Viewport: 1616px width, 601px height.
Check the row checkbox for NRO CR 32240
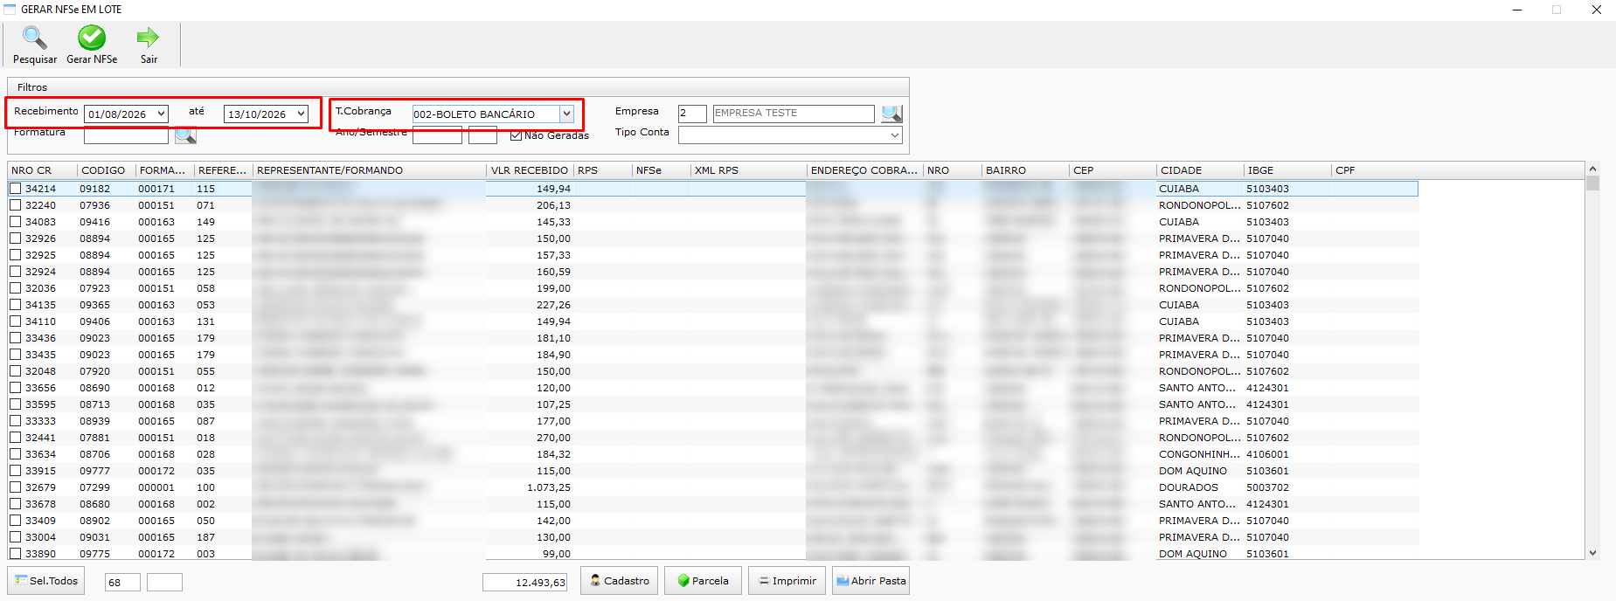(15, 205)
